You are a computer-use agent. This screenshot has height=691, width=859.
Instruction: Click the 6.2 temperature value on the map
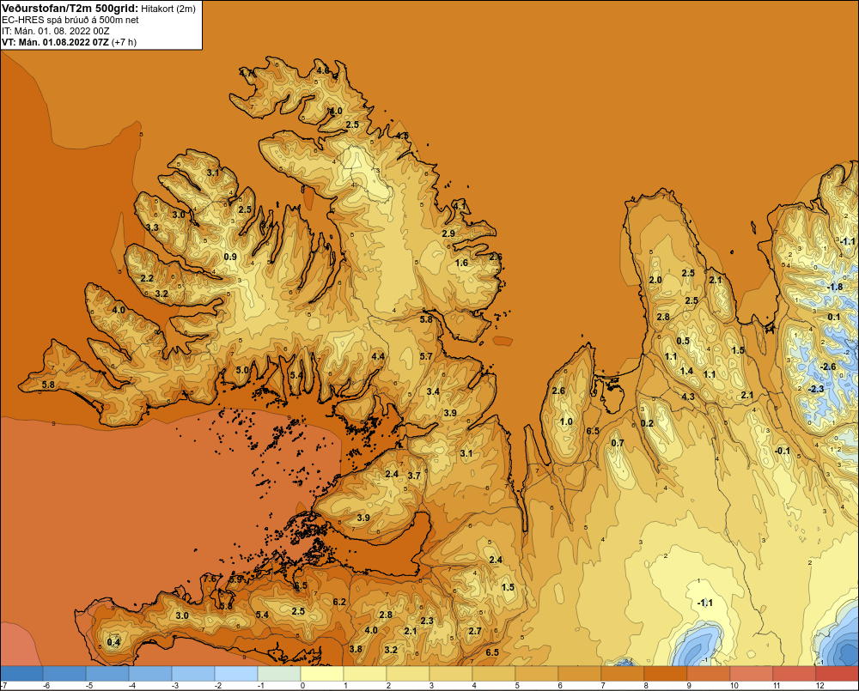339,602
